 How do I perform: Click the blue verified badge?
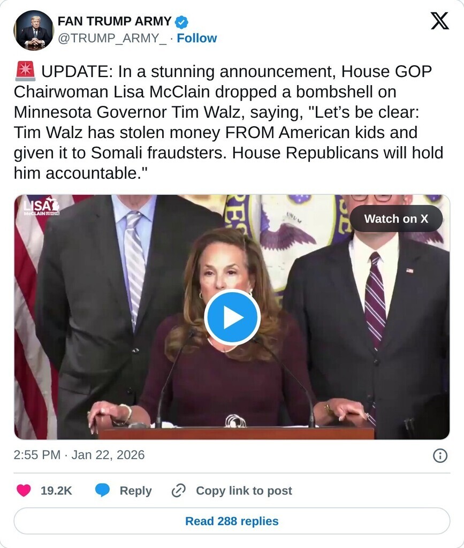[181, 22]
